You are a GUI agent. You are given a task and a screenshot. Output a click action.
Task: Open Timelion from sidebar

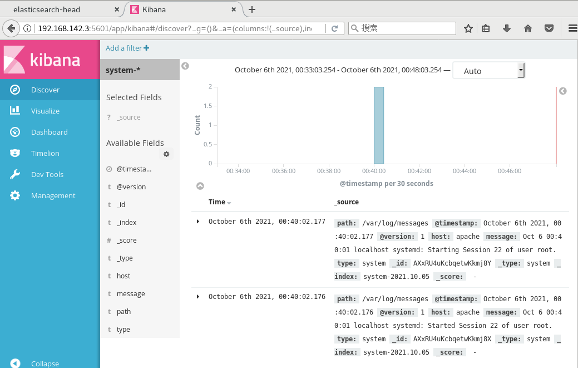[x=50, y=153]
